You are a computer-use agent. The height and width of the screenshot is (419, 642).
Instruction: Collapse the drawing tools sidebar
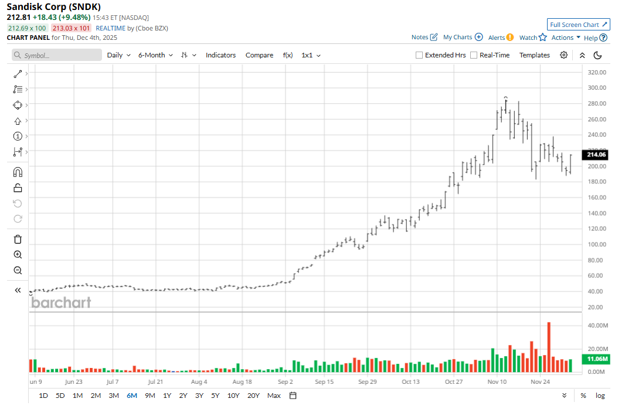[18, 290]
